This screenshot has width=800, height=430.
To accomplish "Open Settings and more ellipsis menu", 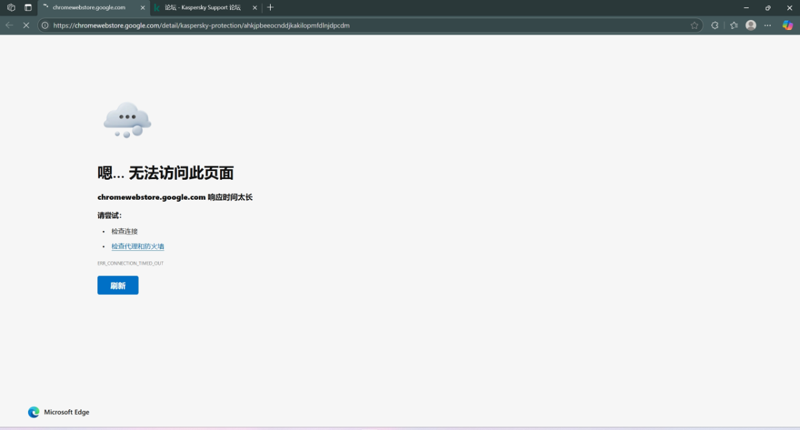I will click(768, 25).
